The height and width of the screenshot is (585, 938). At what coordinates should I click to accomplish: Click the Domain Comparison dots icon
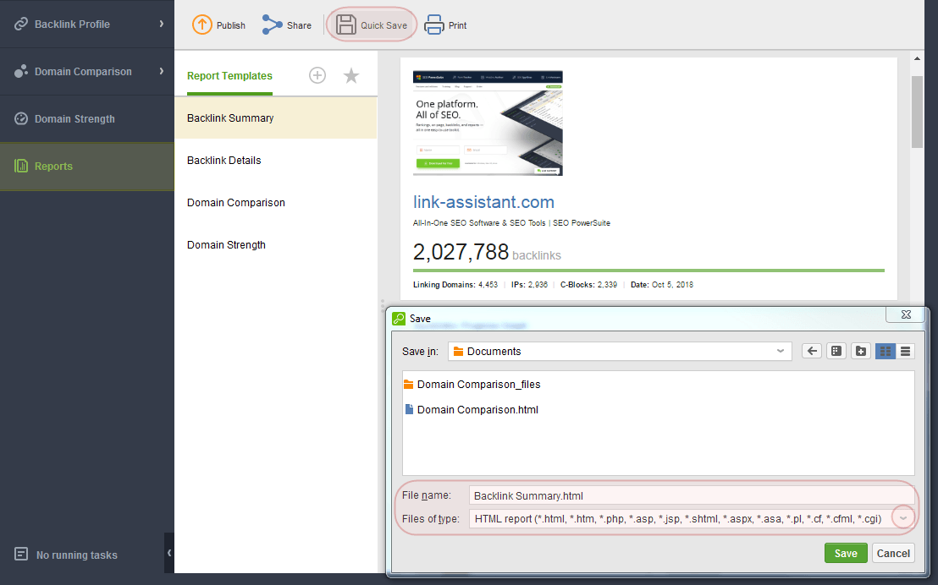point(21,71)
